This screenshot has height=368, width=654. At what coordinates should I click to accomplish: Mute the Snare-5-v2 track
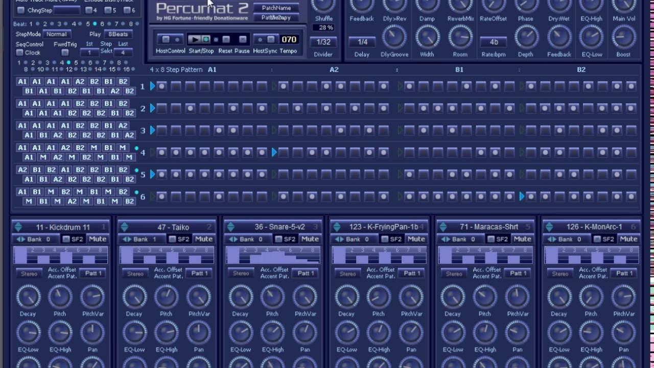point(310,239)
